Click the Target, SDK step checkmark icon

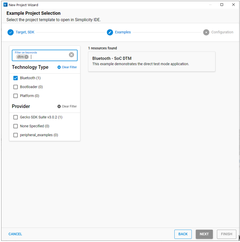pos(10,32)
